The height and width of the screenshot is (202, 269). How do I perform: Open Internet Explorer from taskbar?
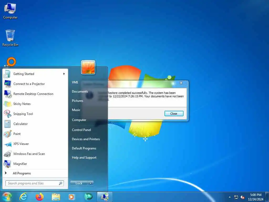pyautogui.click(x=23, y=197)
